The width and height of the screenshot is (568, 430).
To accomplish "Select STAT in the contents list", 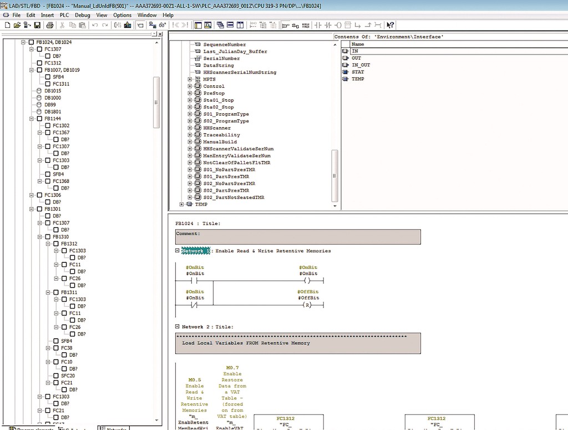I will [358, 72].
